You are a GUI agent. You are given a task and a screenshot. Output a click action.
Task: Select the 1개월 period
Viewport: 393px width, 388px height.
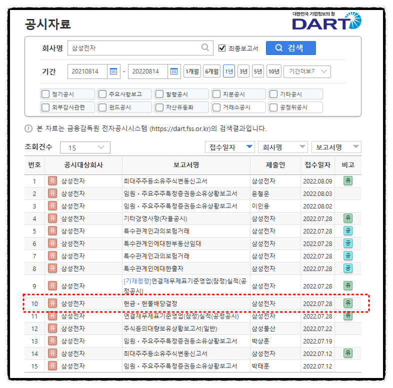point(192,71)
